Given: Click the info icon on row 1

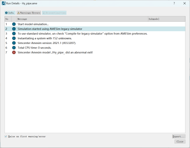Looking at the screenshot, I should click(x=14, y=24).
